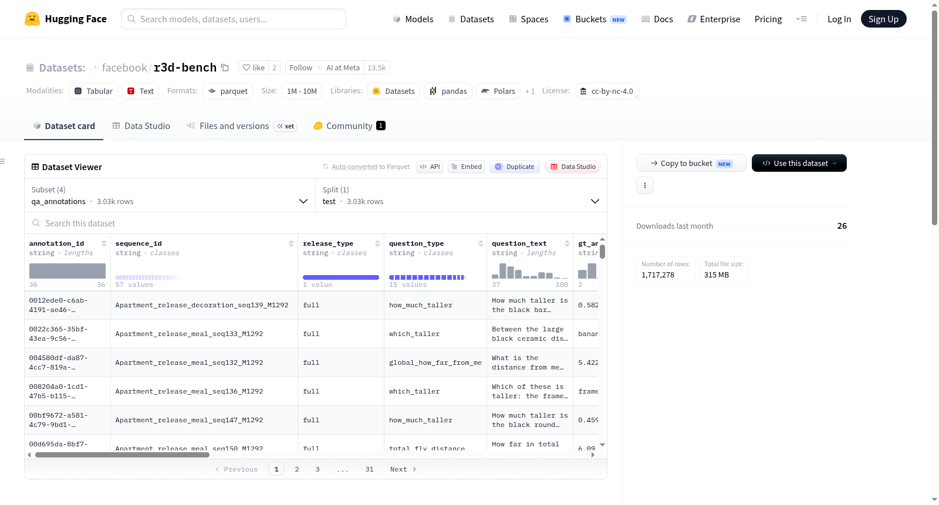The height and width of the screenshot is (505, 939).
Task: Copy dataset name r3d-bench icon
Action: point(225,67)
